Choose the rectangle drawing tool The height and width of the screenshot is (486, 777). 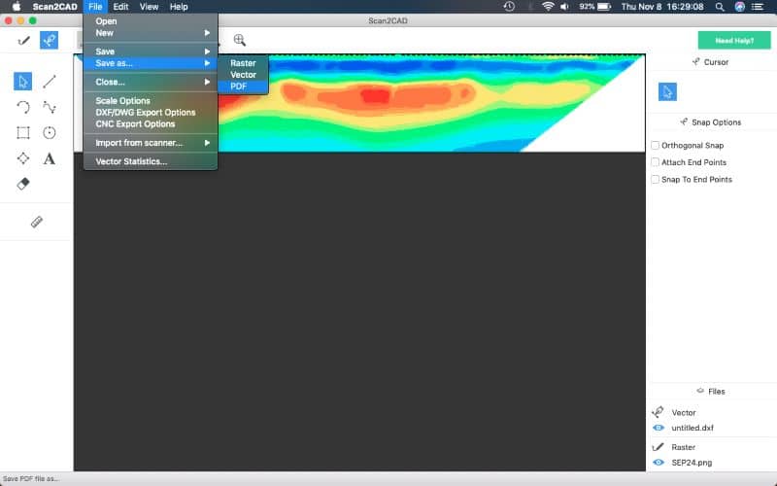23,133
